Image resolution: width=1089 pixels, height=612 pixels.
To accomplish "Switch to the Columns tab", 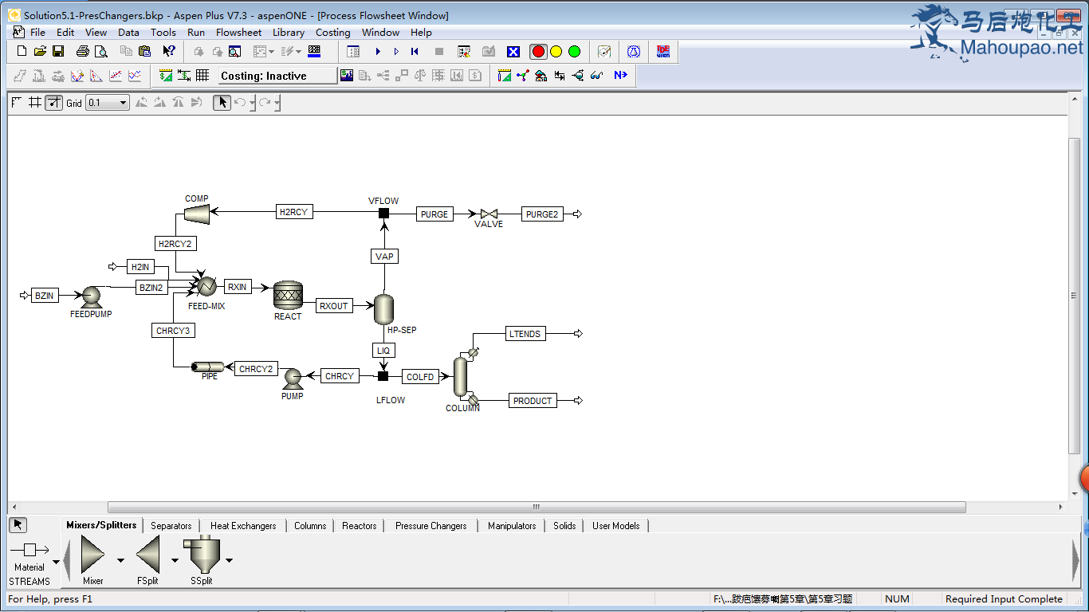I will coord(310,526).
